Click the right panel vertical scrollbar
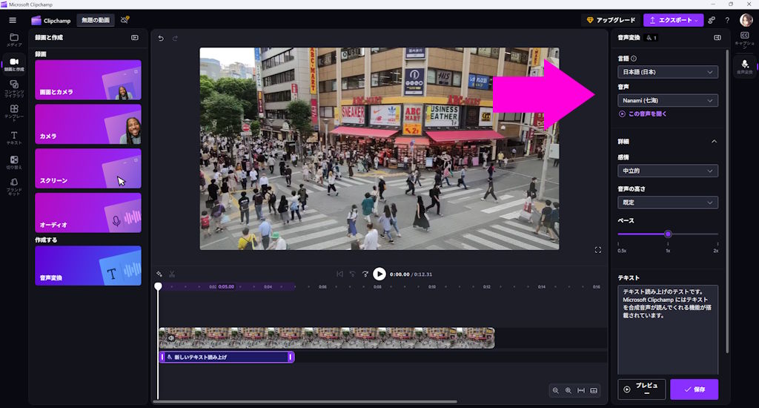The image size is (759, 408). coord(726,201)
